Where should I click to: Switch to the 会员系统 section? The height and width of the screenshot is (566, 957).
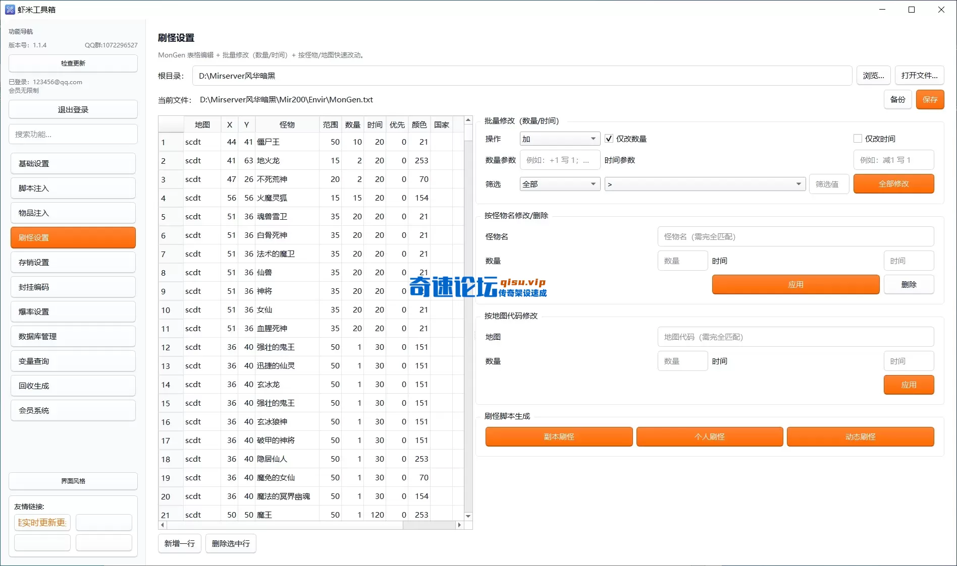73,410
